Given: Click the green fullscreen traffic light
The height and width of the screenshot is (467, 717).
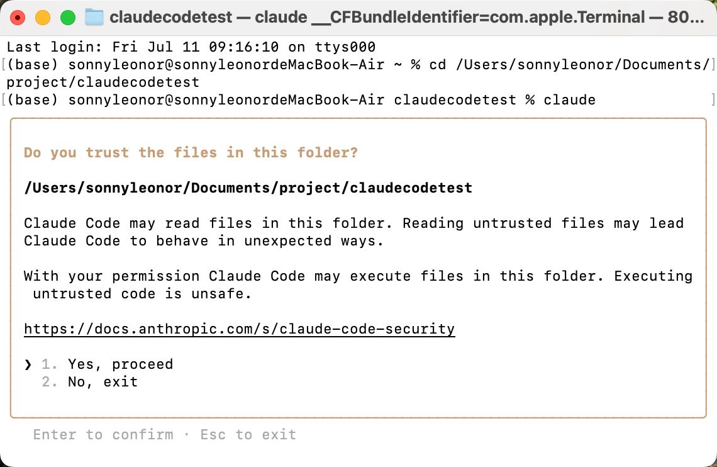Looking at the screenshot, I should pos(67,17).
